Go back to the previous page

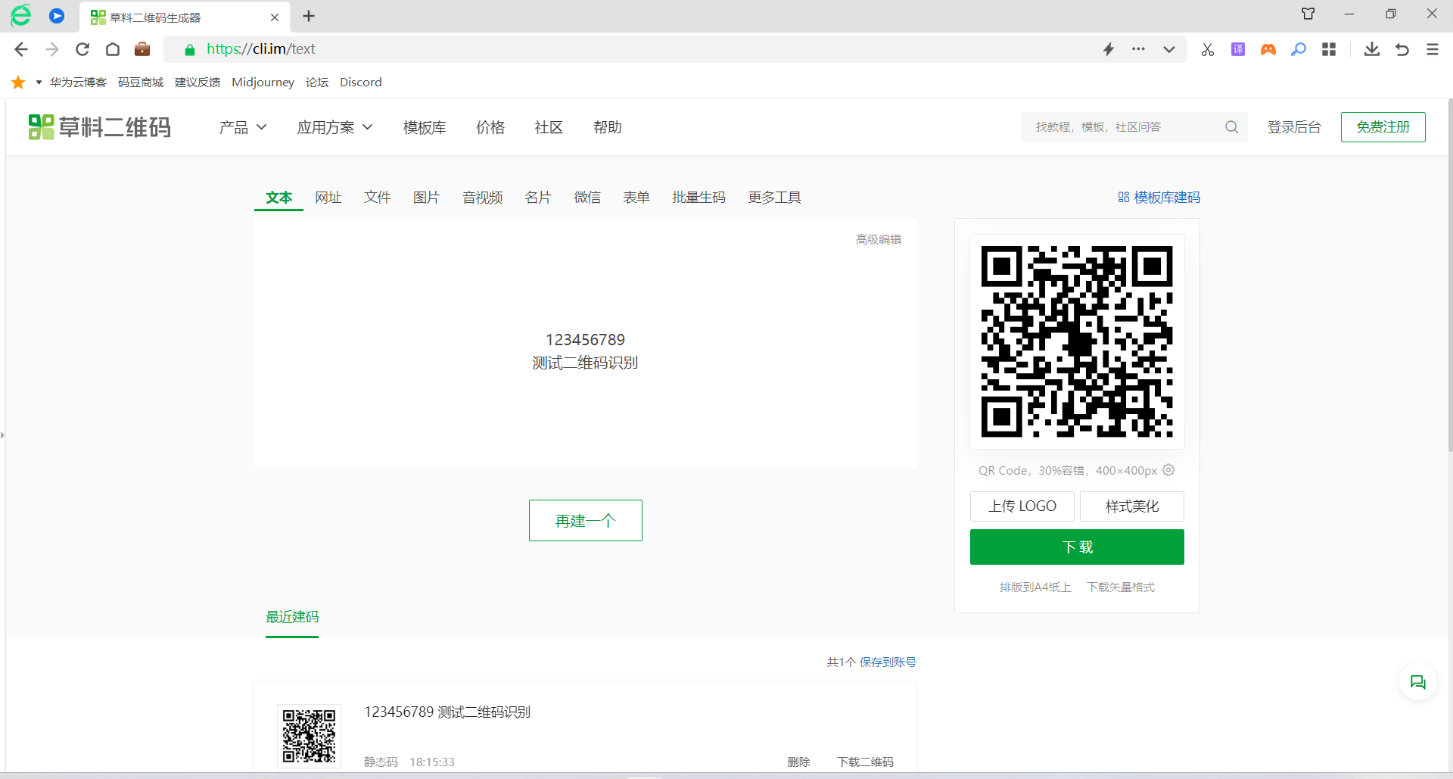21,49
